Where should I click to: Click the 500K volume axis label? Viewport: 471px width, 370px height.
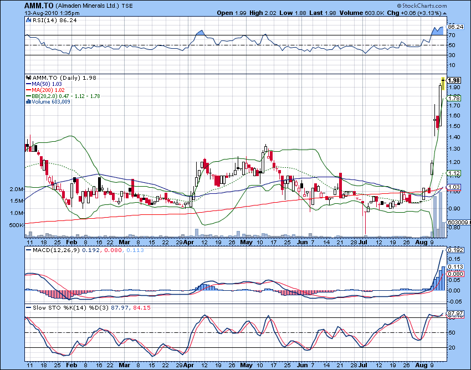click(x=17, y=225)
